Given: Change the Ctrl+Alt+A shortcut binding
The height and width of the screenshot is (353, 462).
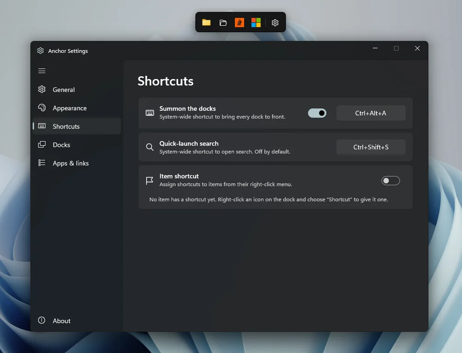Looking at the screenshot, I should coord(371,113).
